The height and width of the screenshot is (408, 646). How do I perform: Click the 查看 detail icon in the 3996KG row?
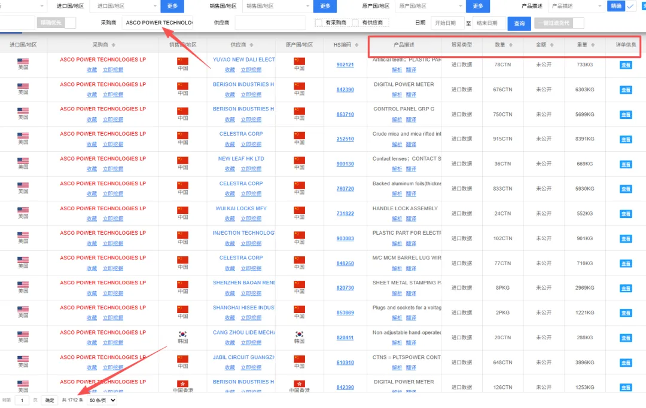[x=626, y=363]
